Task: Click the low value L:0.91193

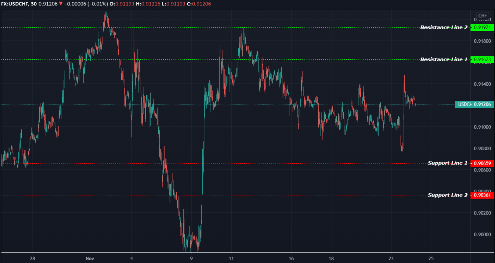Action: coord(173,4)
